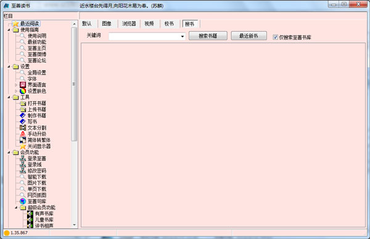Screen dimensions: 370x239
Task: Click the 修改密码 network icon
Action: tap(23, 171)
